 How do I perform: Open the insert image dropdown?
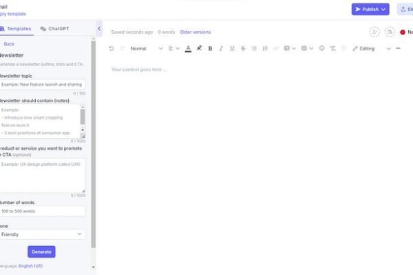[x=290, y=48]
